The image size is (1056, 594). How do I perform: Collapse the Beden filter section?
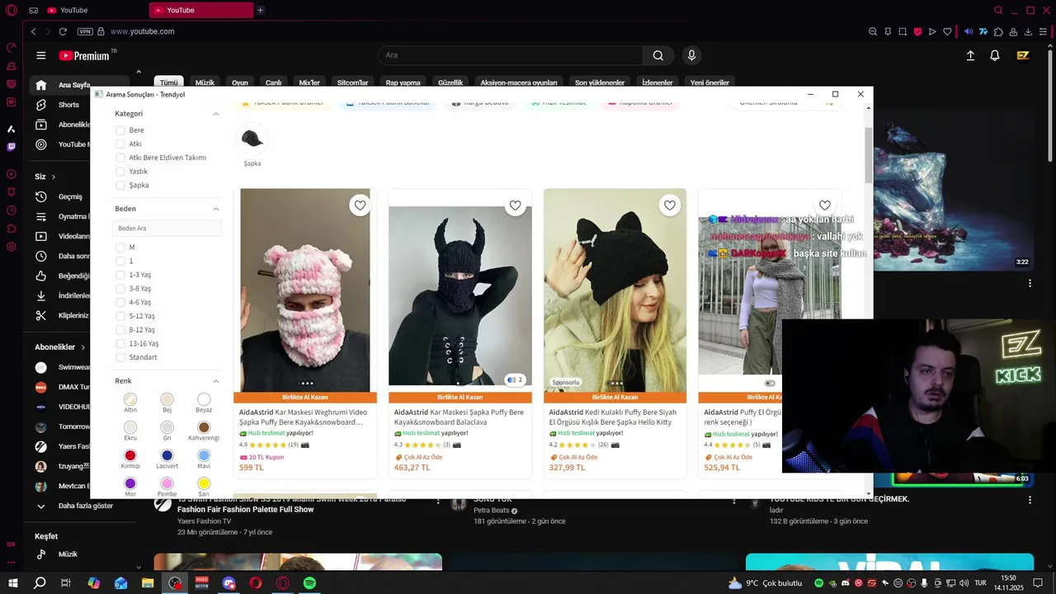pyautogui.click(x=216, y=209)
